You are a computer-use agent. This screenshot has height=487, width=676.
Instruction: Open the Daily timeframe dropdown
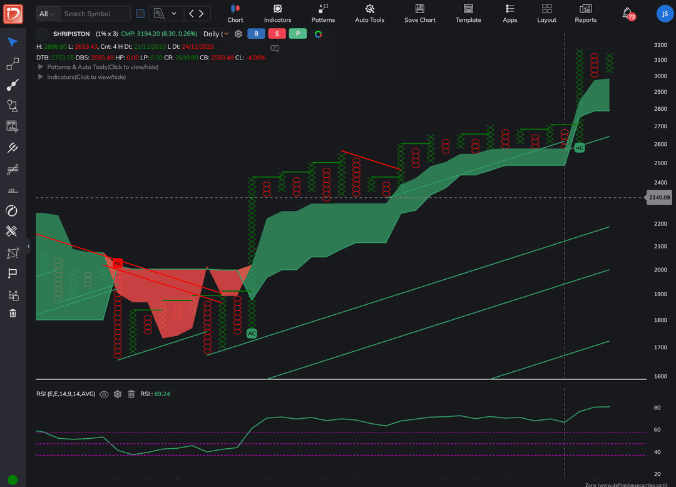click(x=216, y=34)
